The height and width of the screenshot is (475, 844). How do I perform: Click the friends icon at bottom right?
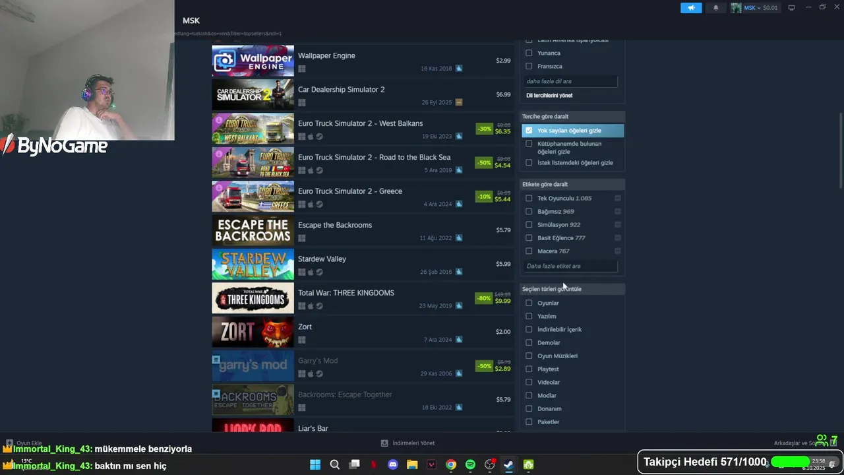pyautogui.click(x=822, y=439)
